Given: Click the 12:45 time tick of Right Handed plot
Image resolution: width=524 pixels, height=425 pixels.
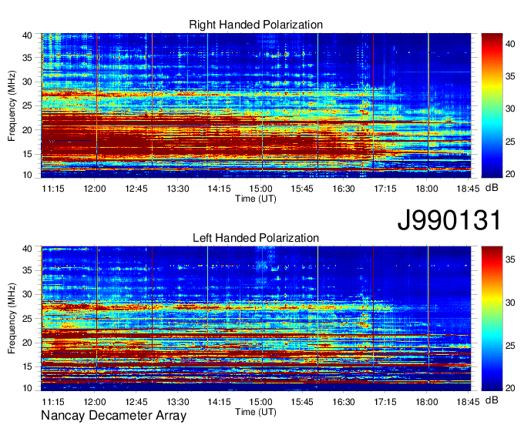Looking at the screenshot, I should (x=136, y=189).
